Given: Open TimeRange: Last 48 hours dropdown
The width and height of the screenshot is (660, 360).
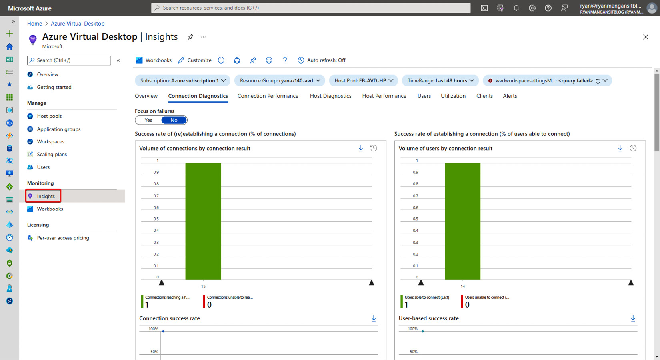Looking at the screenshot, I should [440, 80].
